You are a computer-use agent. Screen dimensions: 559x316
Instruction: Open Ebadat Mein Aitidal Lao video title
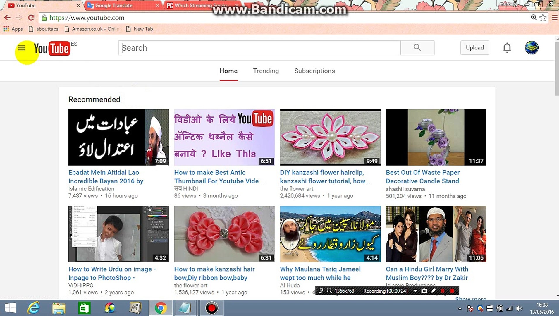(106, 177)
